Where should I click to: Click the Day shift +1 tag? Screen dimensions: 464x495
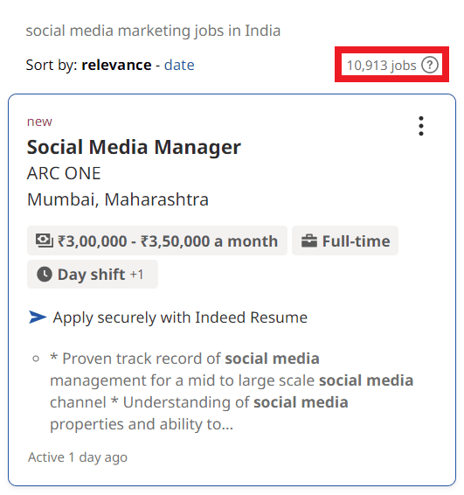click(x=93, y=274)
